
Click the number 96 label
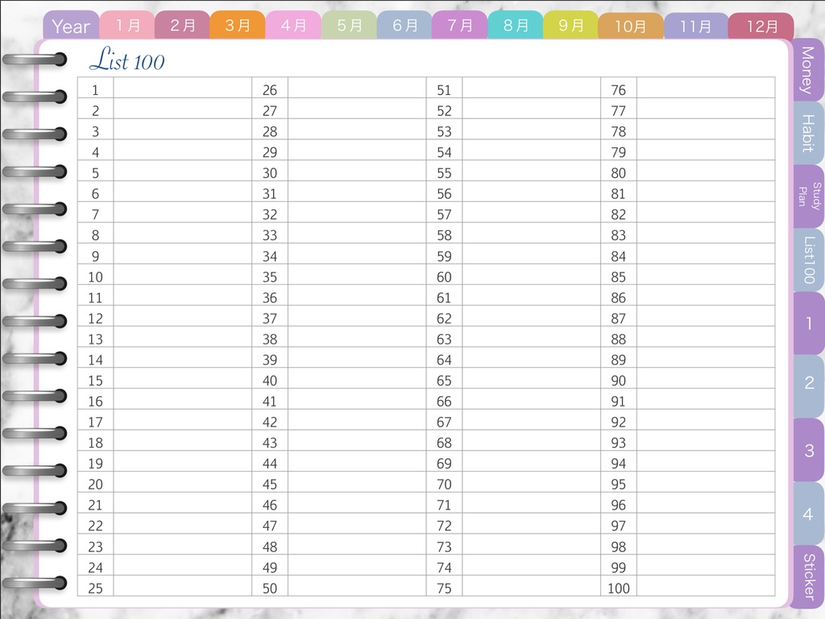(618, 506)
